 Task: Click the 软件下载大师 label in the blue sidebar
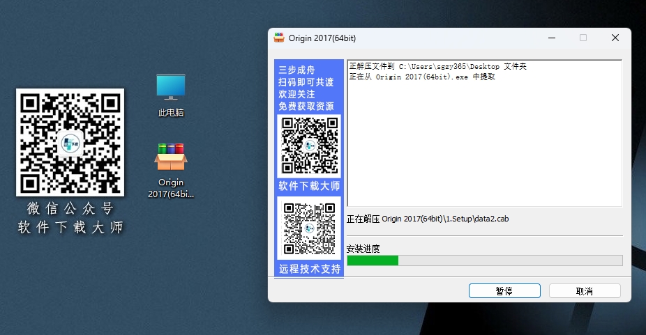pyautogui.click(x=309, y=186)
